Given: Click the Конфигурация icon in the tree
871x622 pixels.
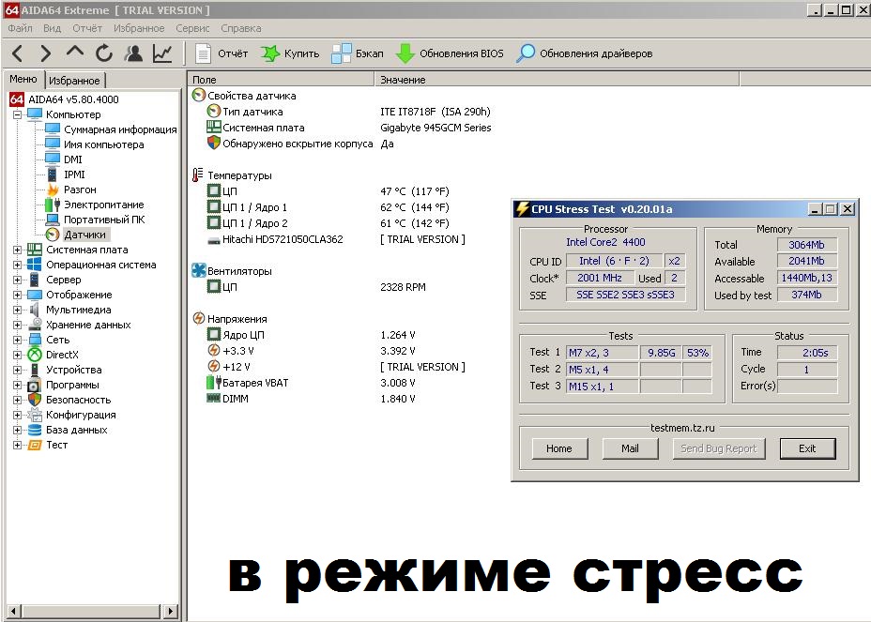Looking at the screenshot, I should (35, 415).
